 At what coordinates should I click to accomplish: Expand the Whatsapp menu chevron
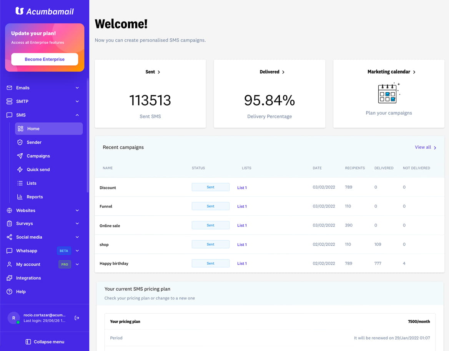[x=77, y=251]
